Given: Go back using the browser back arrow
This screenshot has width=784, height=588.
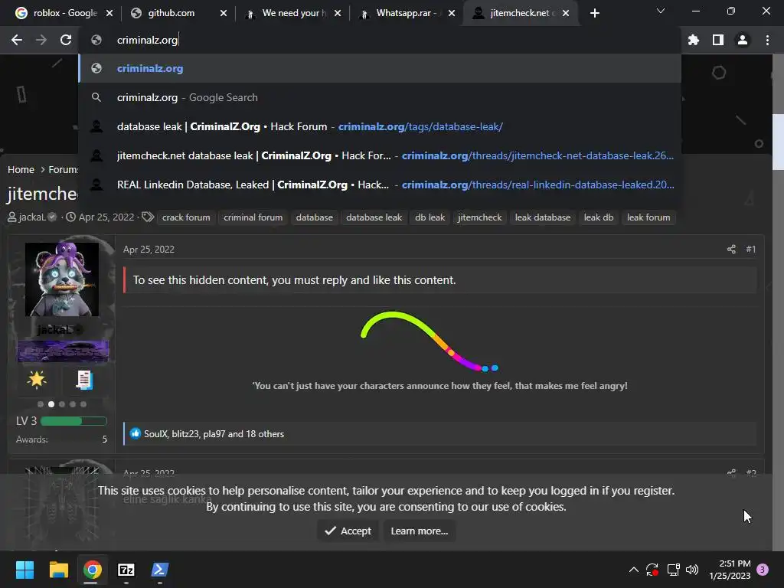Looking at the screenshot, I should coord(17,40).
